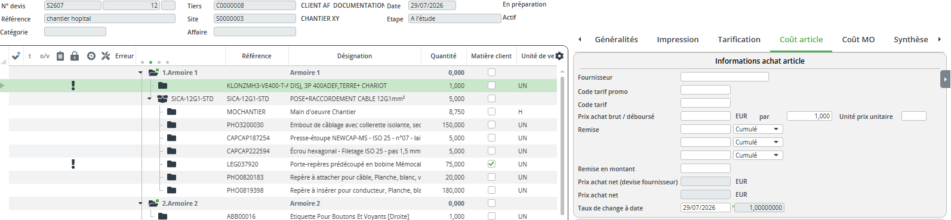Click the circular cog icon beside padlock
This screenshot has width=951, height=220.
coord(91,56)
